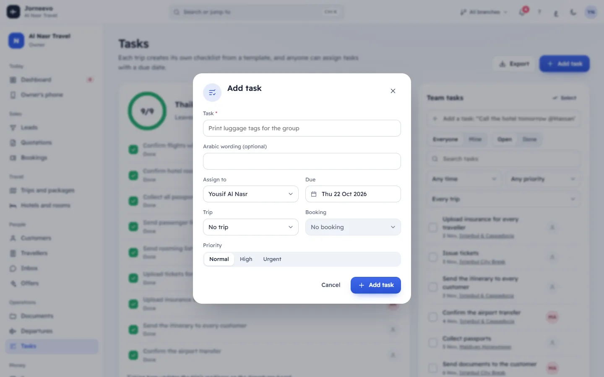
Task: Click the Export button
Action: (x=514, y=64)
